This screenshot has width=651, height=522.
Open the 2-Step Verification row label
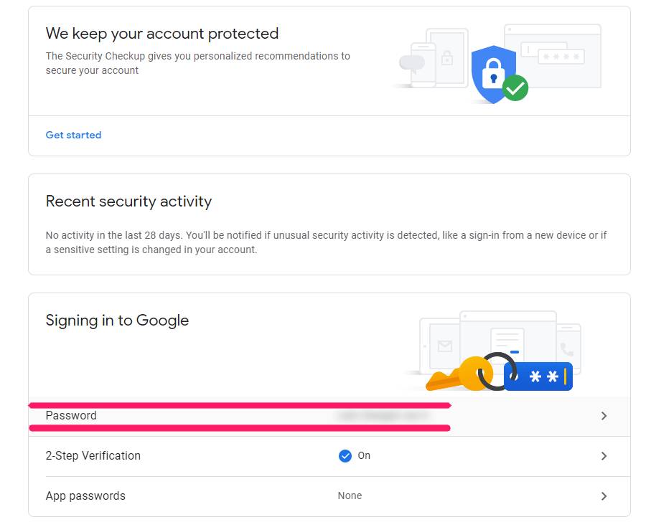(93, 456)
